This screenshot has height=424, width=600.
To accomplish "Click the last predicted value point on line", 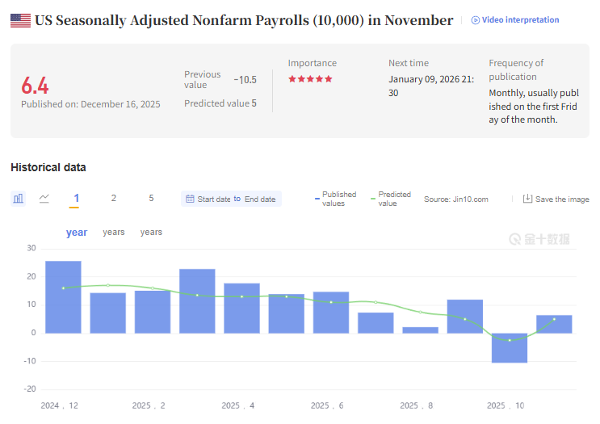I will (x=554, y=319).
